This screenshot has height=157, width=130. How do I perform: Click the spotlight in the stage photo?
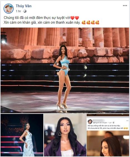coord(3,42)
